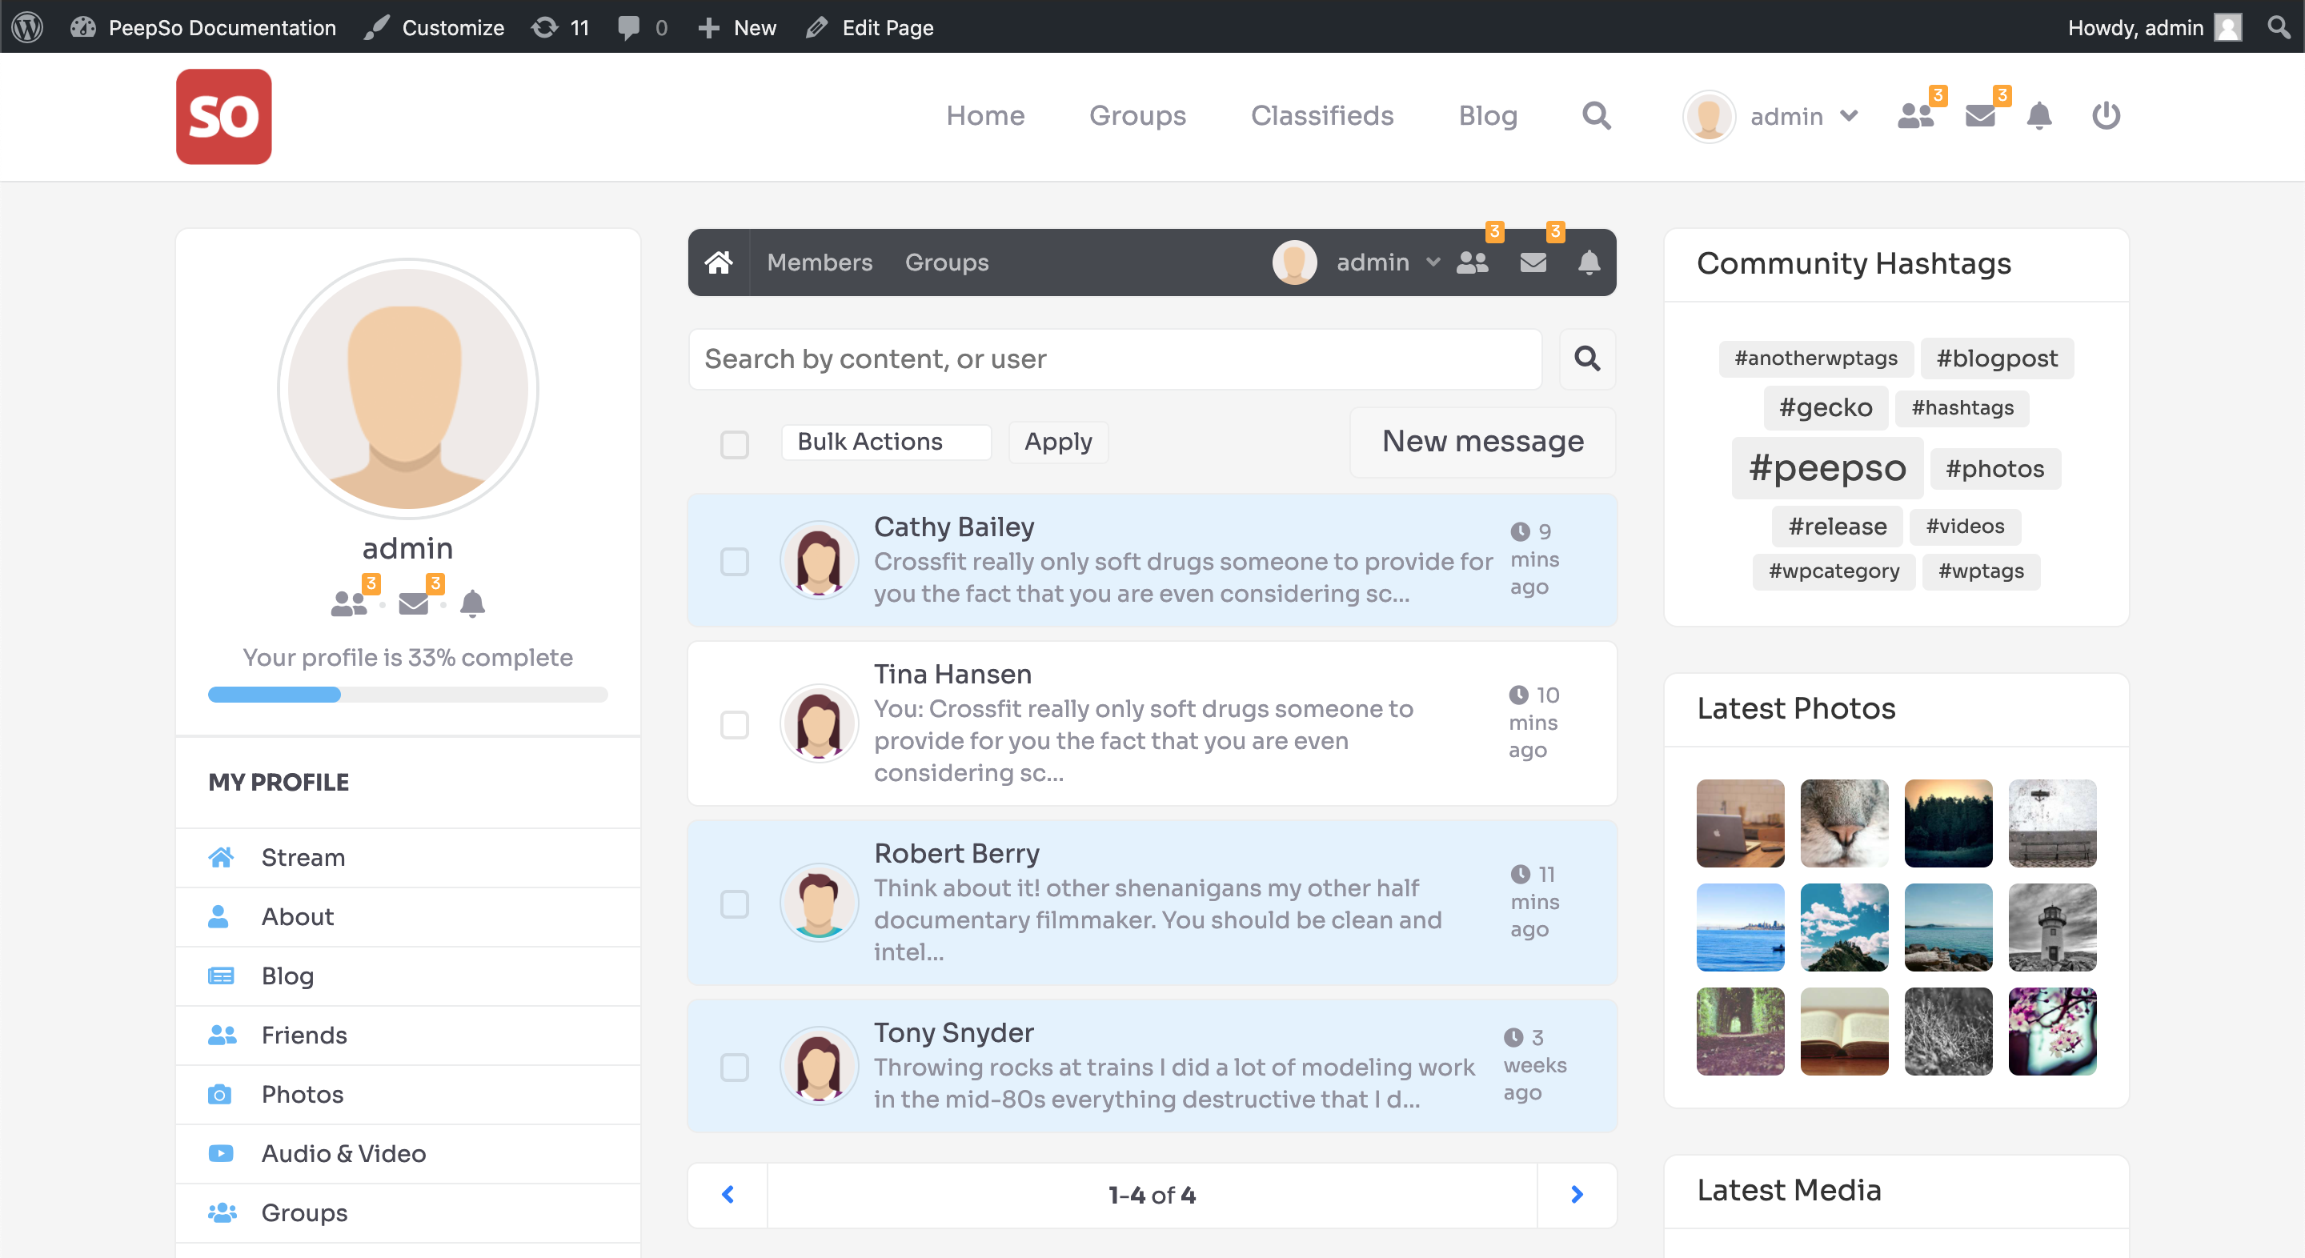Go to previous page arrow in pagination
This screenshot has height=1258, width=2305.
coord(728,1195)
